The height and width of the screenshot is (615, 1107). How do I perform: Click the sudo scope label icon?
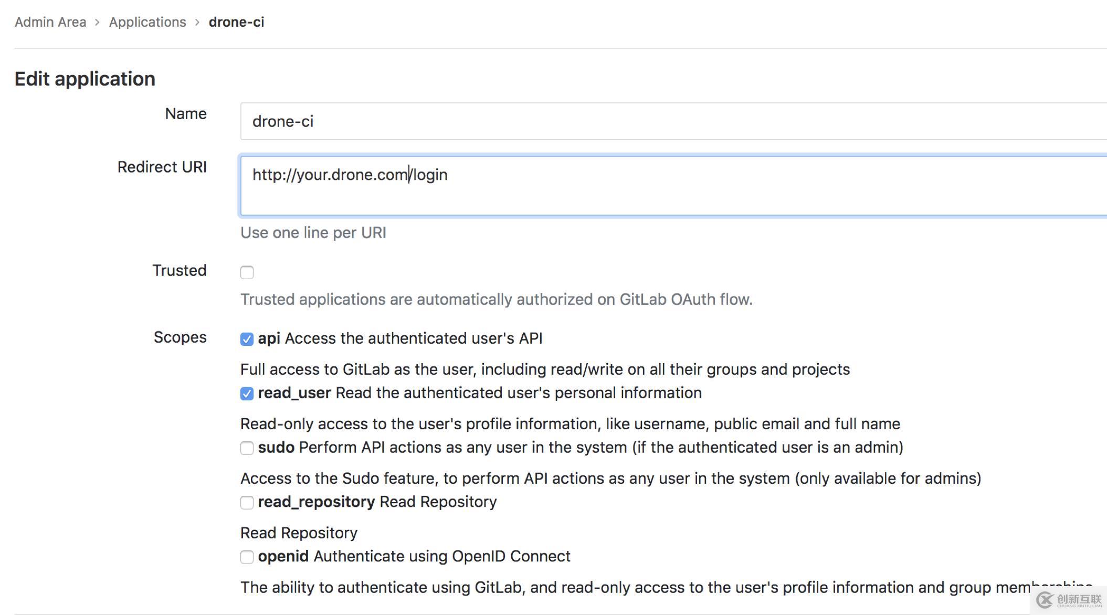[248, 448]
